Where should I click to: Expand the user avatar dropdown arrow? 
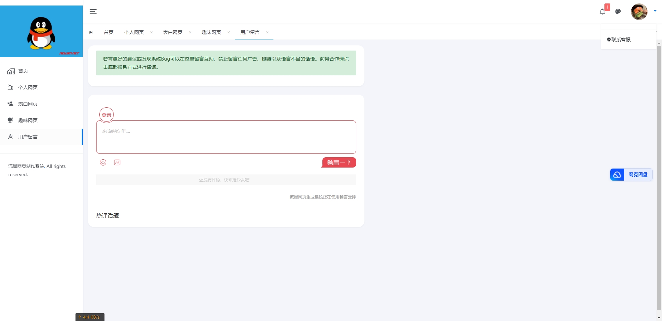point(655,11)
